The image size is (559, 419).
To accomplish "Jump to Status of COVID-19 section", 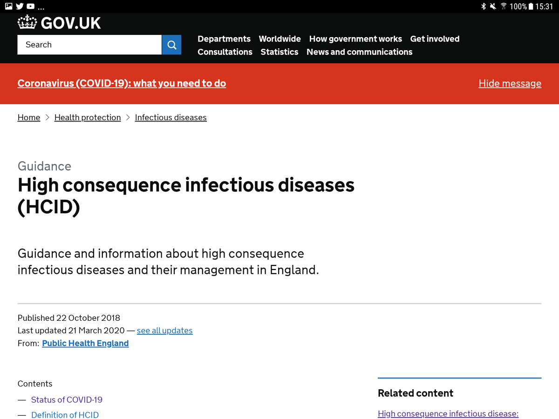I will pos(67,400).
